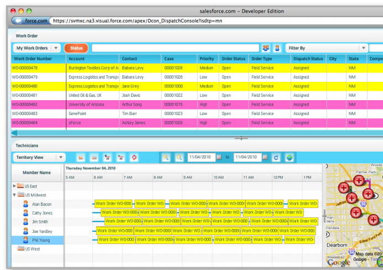
Task: Click the Jim Smith technician icon
Action: (25, 222)
